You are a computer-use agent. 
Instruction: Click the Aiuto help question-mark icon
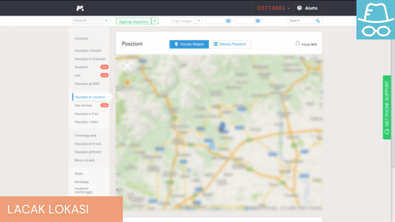(299, 8)
